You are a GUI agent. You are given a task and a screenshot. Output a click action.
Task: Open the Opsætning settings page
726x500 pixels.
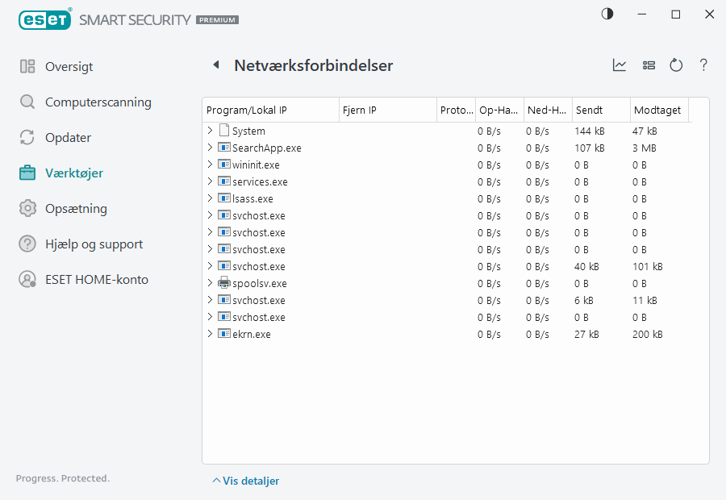(x=76, y=209)
